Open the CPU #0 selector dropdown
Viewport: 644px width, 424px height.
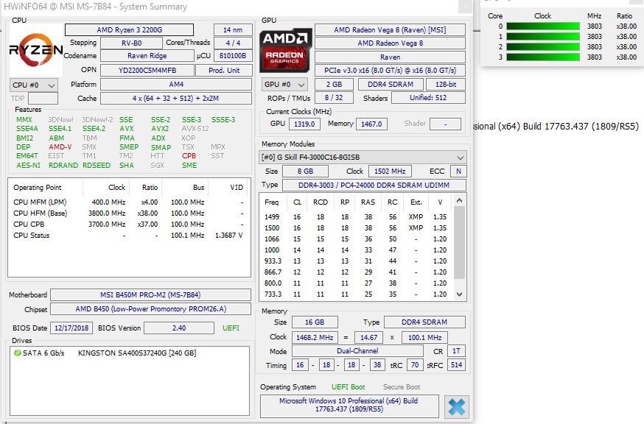coord(34,85)
